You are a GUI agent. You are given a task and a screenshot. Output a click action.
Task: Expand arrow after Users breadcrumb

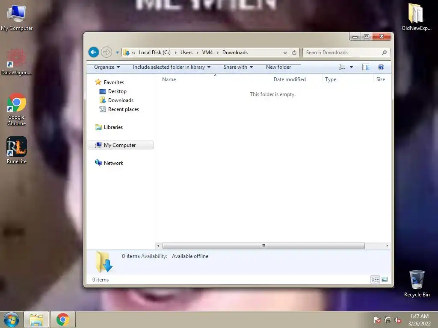198,53
